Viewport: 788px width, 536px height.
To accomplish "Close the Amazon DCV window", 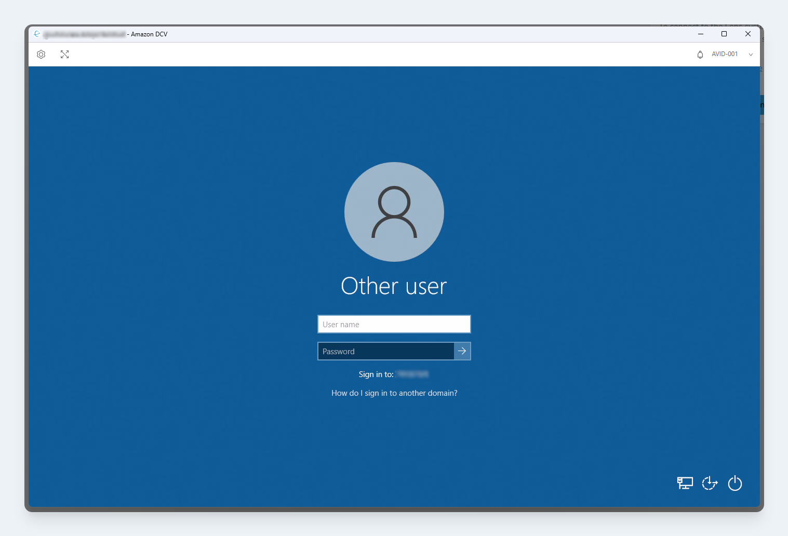I will coord(747,34).
